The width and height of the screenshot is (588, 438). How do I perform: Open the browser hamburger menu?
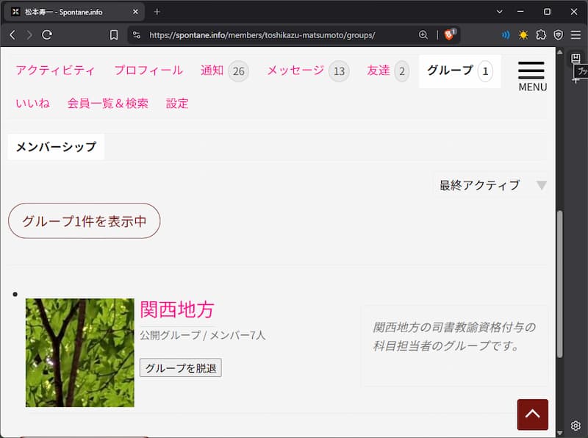coord(576,35)
